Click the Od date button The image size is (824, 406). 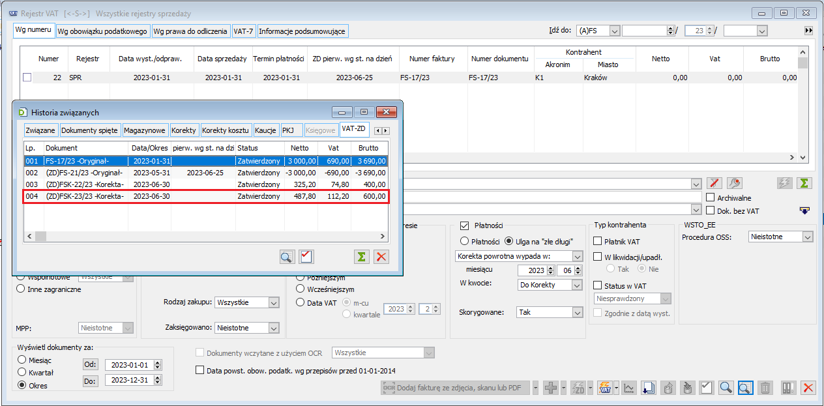[x=91, y=365]
